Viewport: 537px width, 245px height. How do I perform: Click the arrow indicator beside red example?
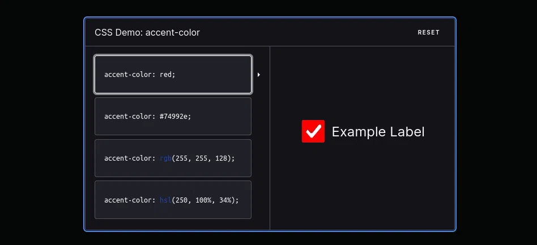(x=258, y=75)
